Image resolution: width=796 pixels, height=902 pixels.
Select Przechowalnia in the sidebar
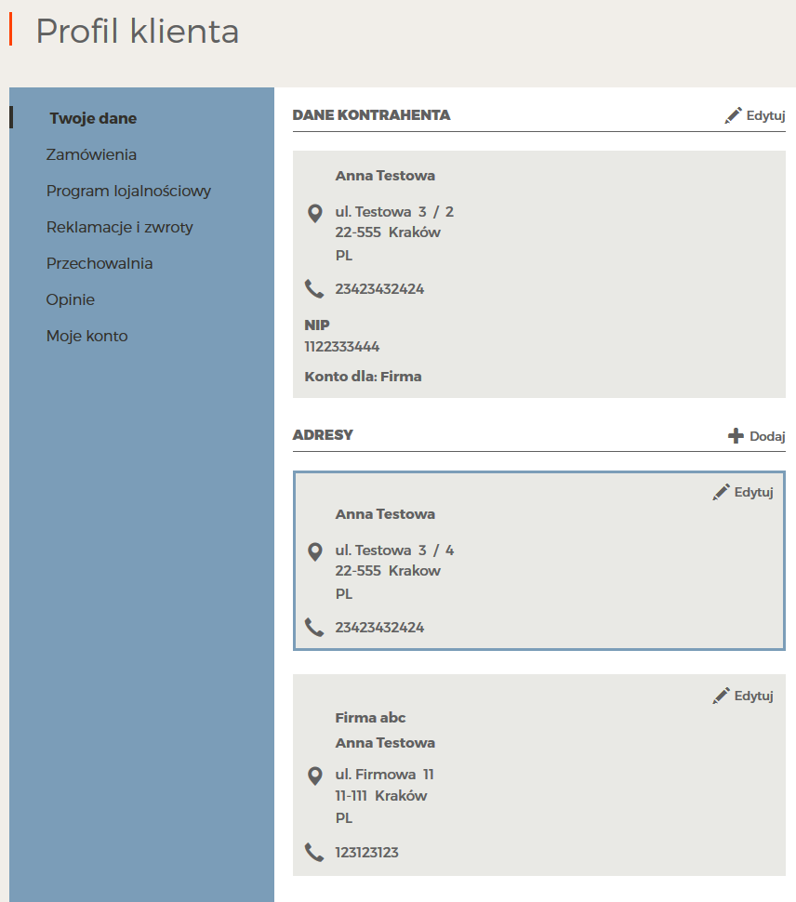99,263
